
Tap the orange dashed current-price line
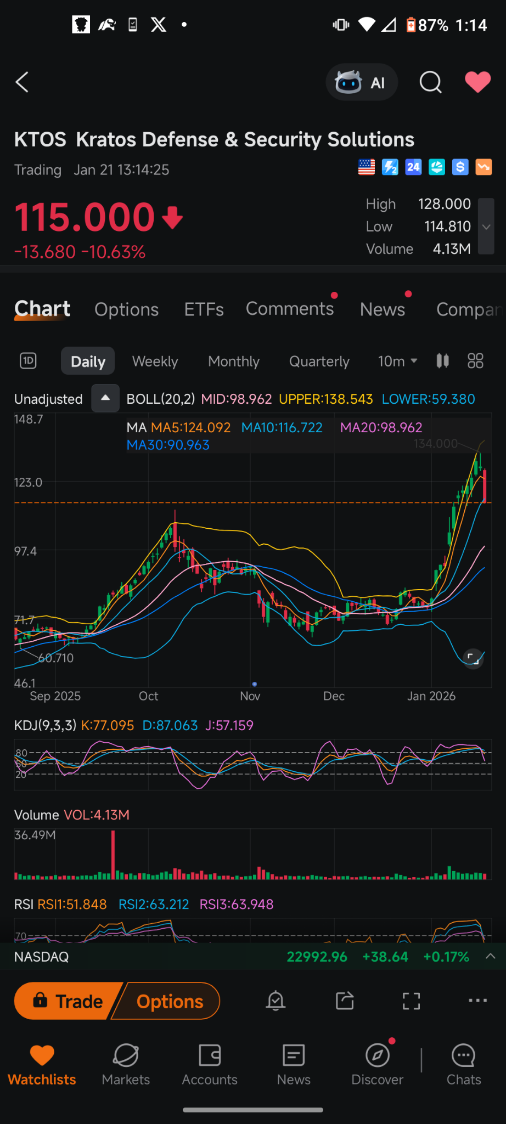(253, 502)
